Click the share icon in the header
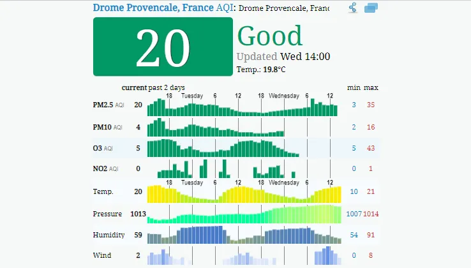This screenshot has width=471, height=268. click(353, 8)
